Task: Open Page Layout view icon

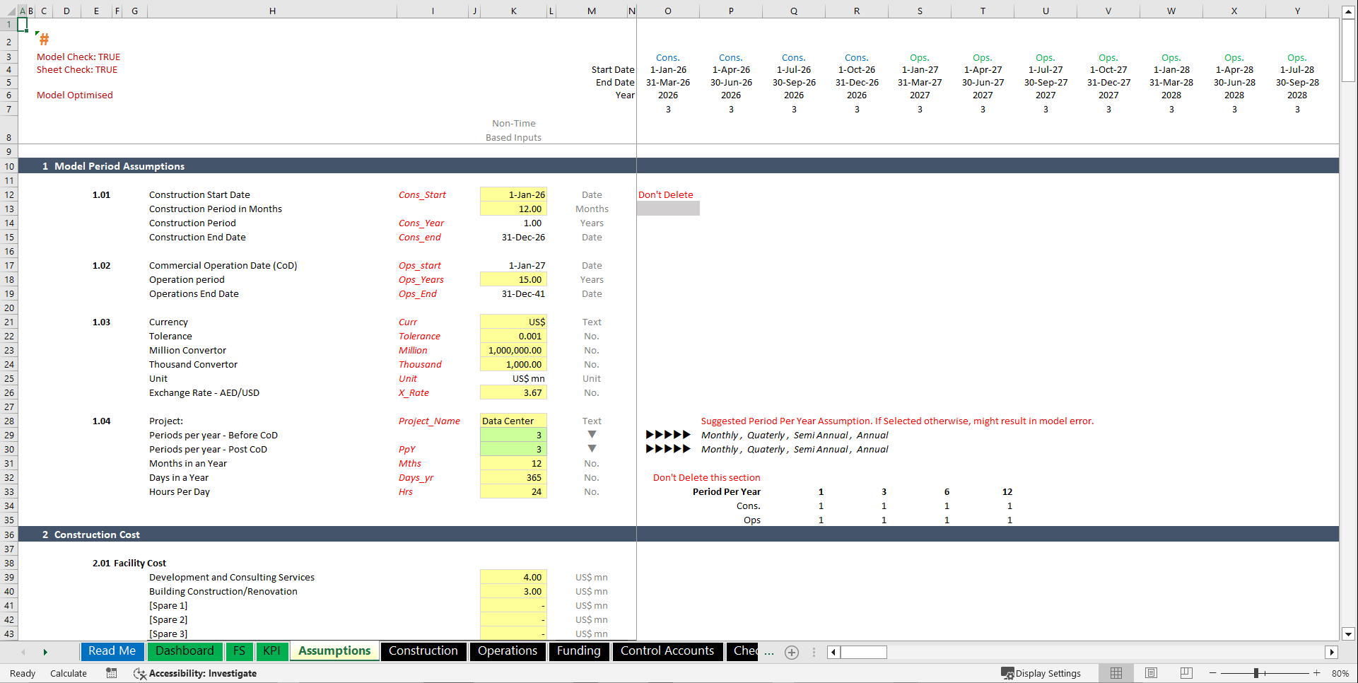Action: tap(1151, 673)
